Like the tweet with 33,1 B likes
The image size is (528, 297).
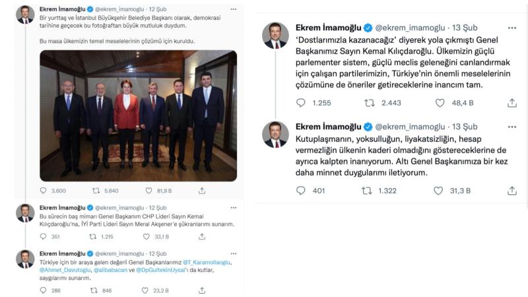tap(146, 237)
